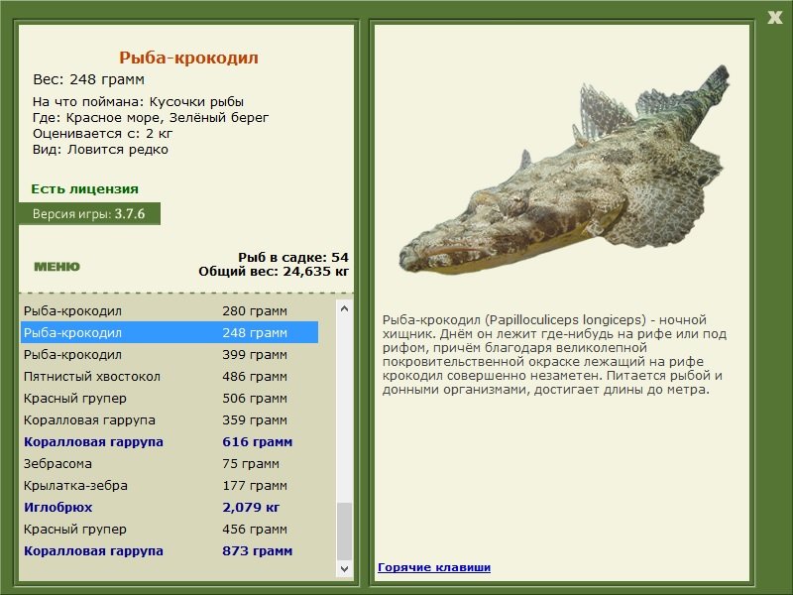Close the fish info window with X
This screenshot has width=793, height=595.
click(x=774, y=18)
